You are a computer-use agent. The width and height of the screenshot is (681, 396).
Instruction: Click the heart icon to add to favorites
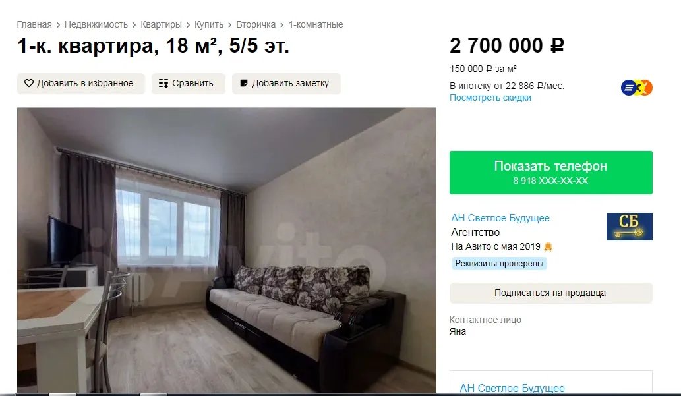[28, 83]
